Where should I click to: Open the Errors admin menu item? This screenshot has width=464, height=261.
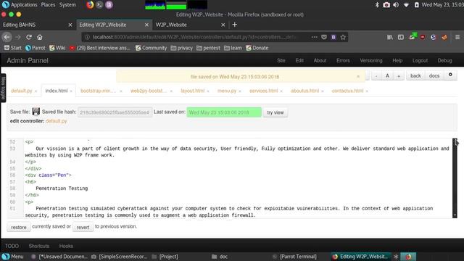(x=343, y=60)
